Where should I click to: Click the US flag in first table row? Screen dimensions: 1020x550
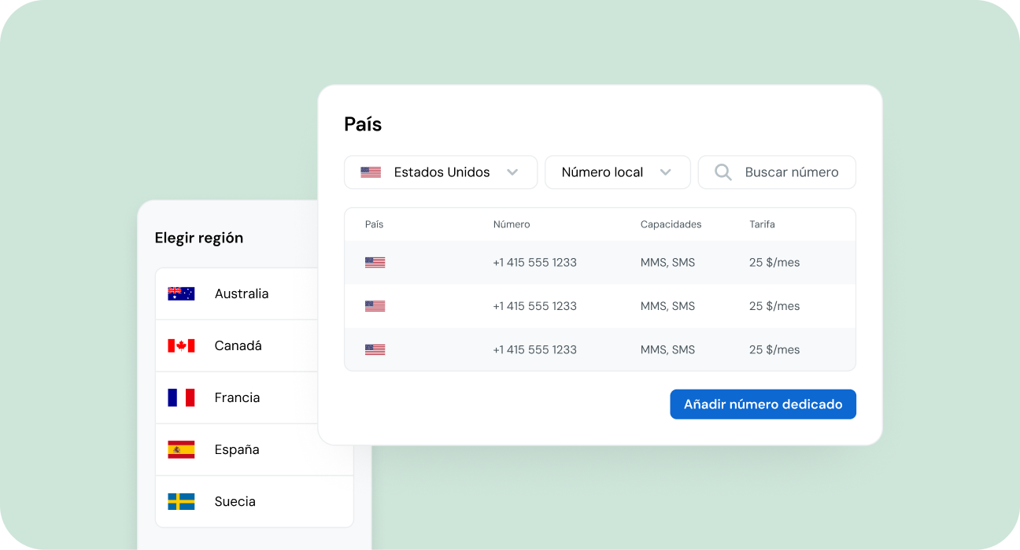click(x=375, y=263)
